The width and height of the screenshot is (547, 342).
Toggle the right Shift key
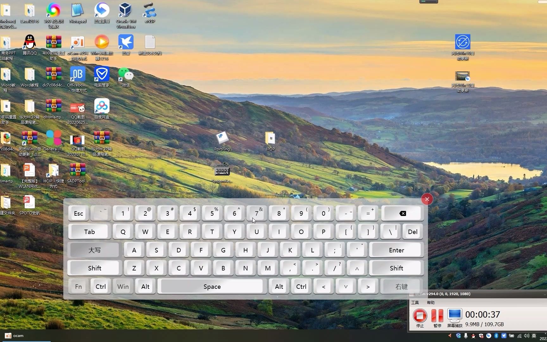click(x=396, y=268)
